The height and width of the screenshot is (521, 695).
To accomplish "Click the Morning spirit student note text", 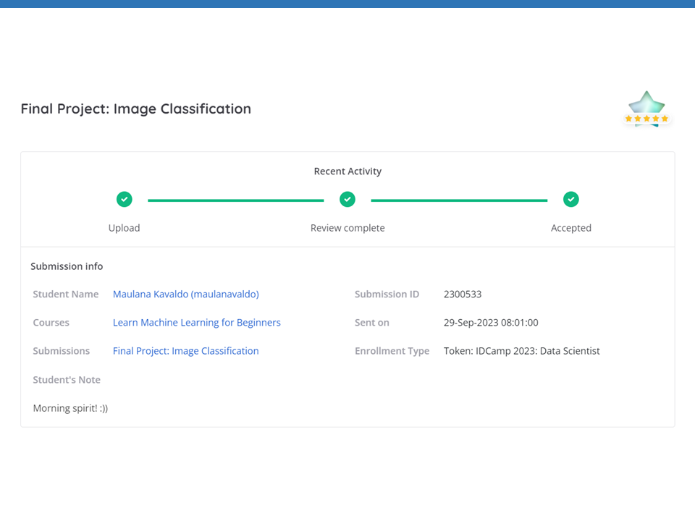I will [x=70, y=408].
